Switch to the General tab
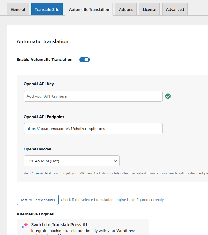 click(x=18, y=9)
